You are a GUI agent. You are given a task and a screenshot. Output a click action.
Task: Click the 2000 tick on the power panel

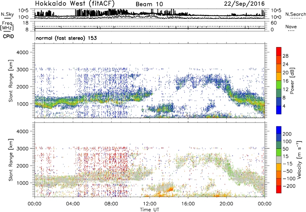[x=23, y=86]
